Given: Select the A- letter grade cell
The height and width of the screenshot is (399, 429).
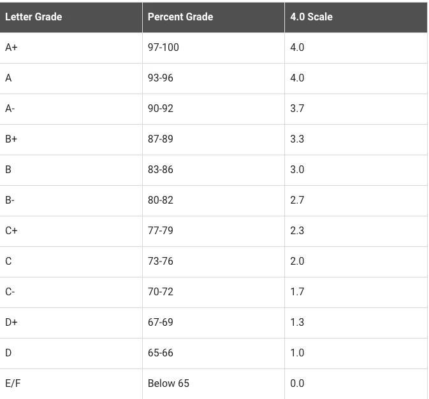Looking at the screenshot, I should pos(10,109).
